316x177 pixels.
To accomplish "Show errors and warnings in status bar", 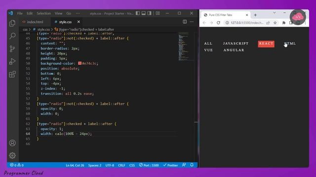I will tap(17, 165).
